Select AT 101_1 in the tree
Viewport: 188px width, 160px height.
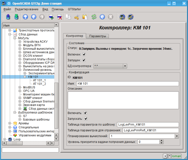(39, 80)
